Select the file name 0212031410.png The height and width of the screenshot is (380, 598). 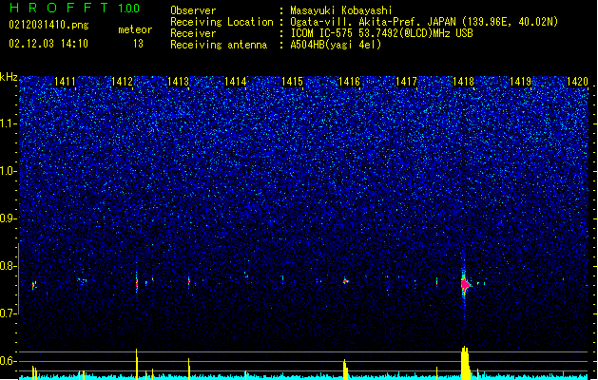coord(48,25)
